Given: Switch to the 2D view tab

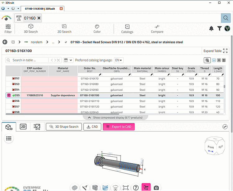Looking at the screenshot, I should pos(23,127).
